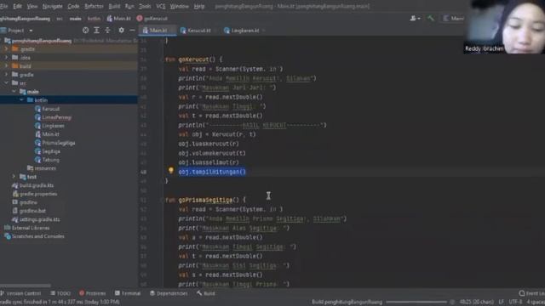Click the Collapse All icon in Project panel
The height and width of the screenshot is (306, 545).
pyautogui.click(x=108, y=31)
